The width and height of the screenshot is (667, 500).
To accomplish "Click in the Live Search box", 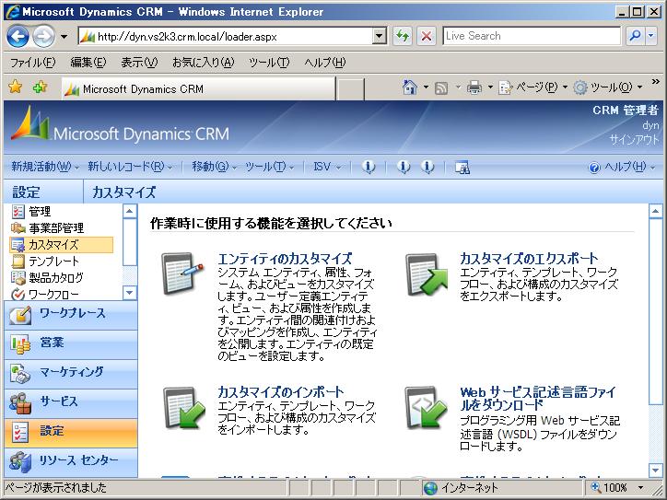I will click(532, 36).
